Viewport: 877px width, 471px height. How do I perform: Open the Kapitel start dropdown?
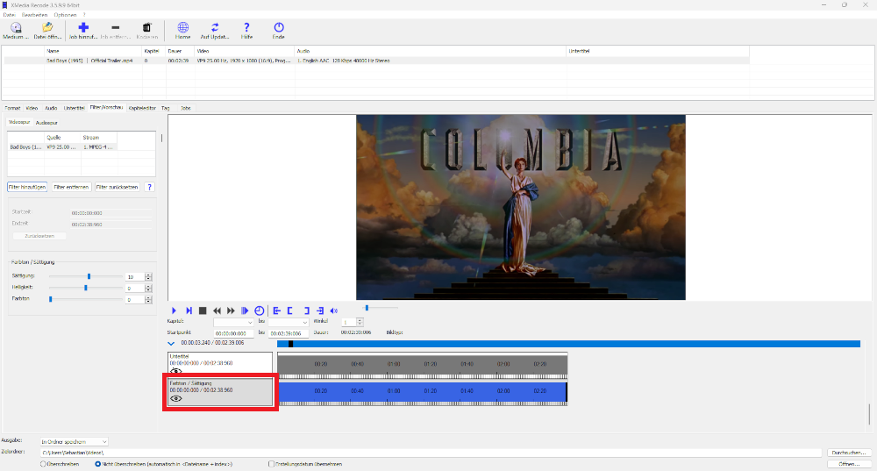click(233, 322)
